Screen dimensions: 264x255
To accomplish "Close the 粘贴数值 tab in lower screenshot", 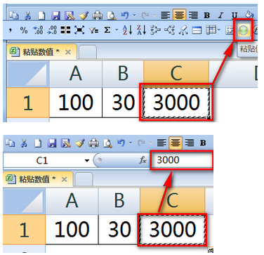I will pos(64,179).
